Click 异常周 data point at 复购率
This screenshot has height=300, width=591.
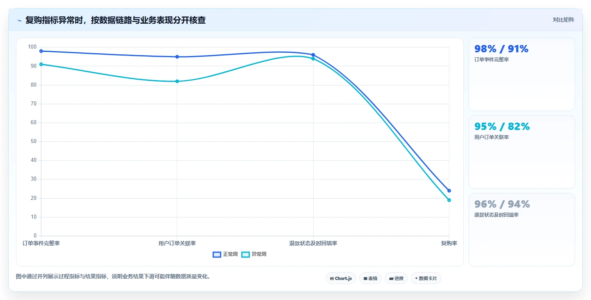pyautogui.click(x=449, y=200)
